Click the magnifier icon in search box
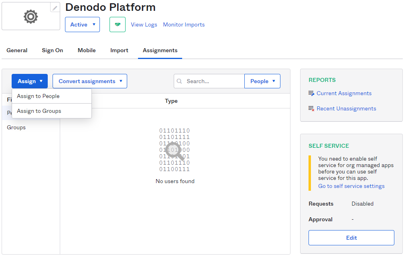 (179, 81)
